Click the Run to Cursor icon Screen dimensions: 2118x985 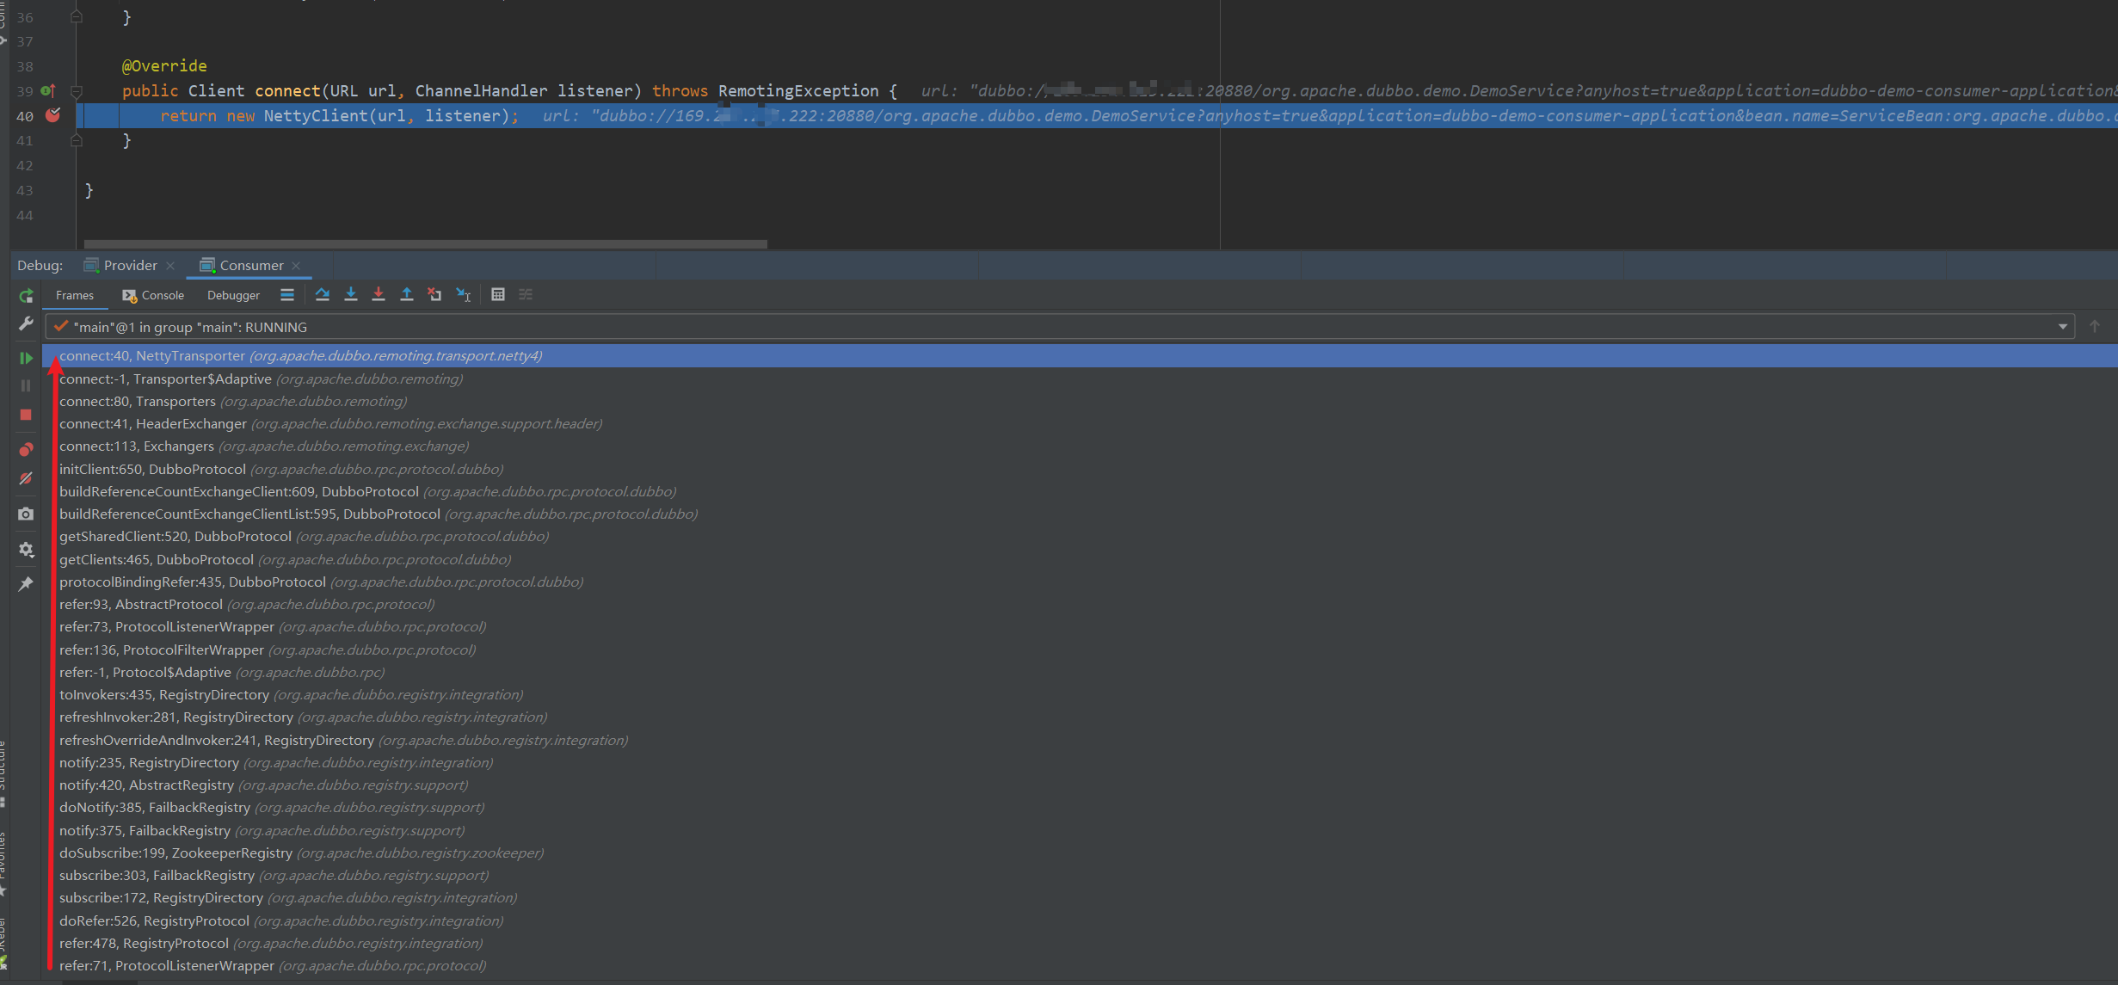point(464,295)
